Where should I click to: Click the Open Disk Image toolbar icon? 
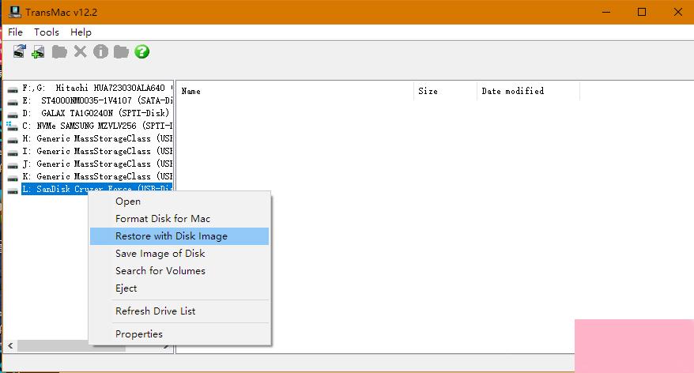pyautogui.click(x=19, y=52)
